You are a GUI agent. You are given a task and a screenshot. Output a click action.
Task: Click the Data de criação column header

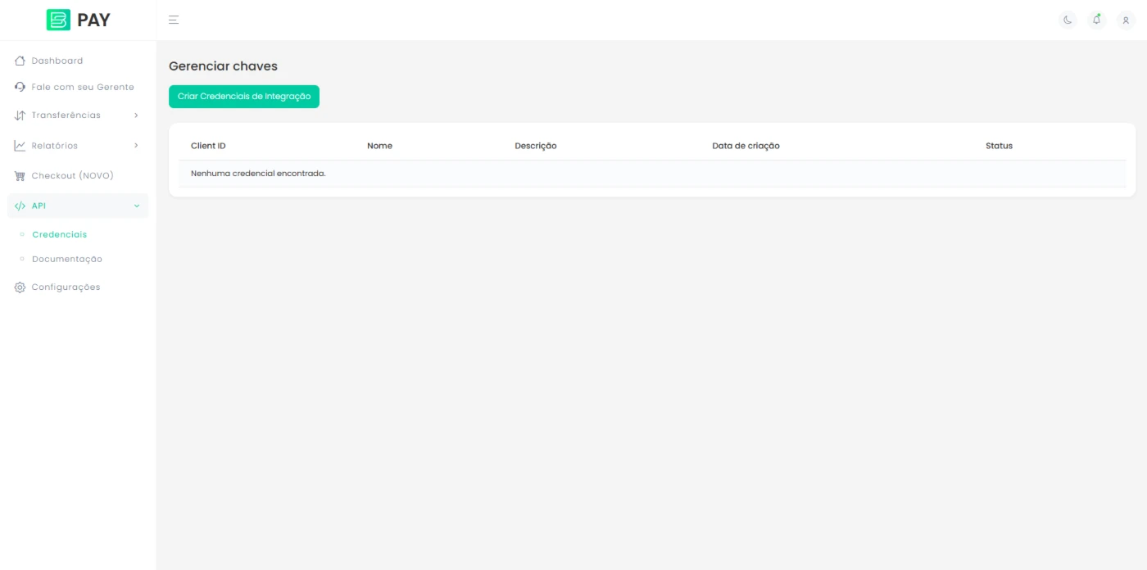(746, 146)
